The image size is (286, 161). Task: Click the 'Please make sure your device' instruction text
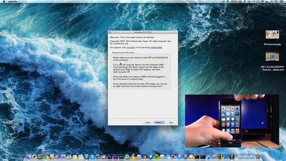[140, 59]
